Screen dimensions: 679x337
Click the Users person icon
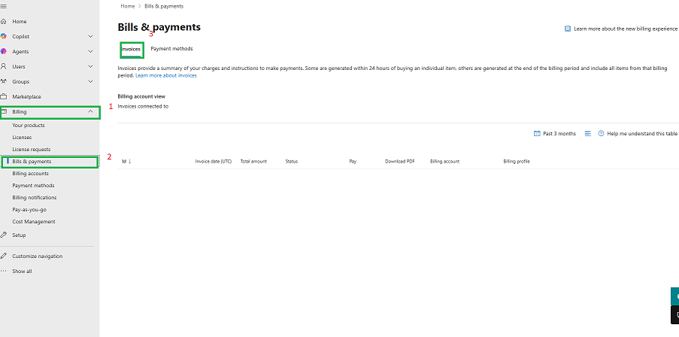tap(4, 66)
